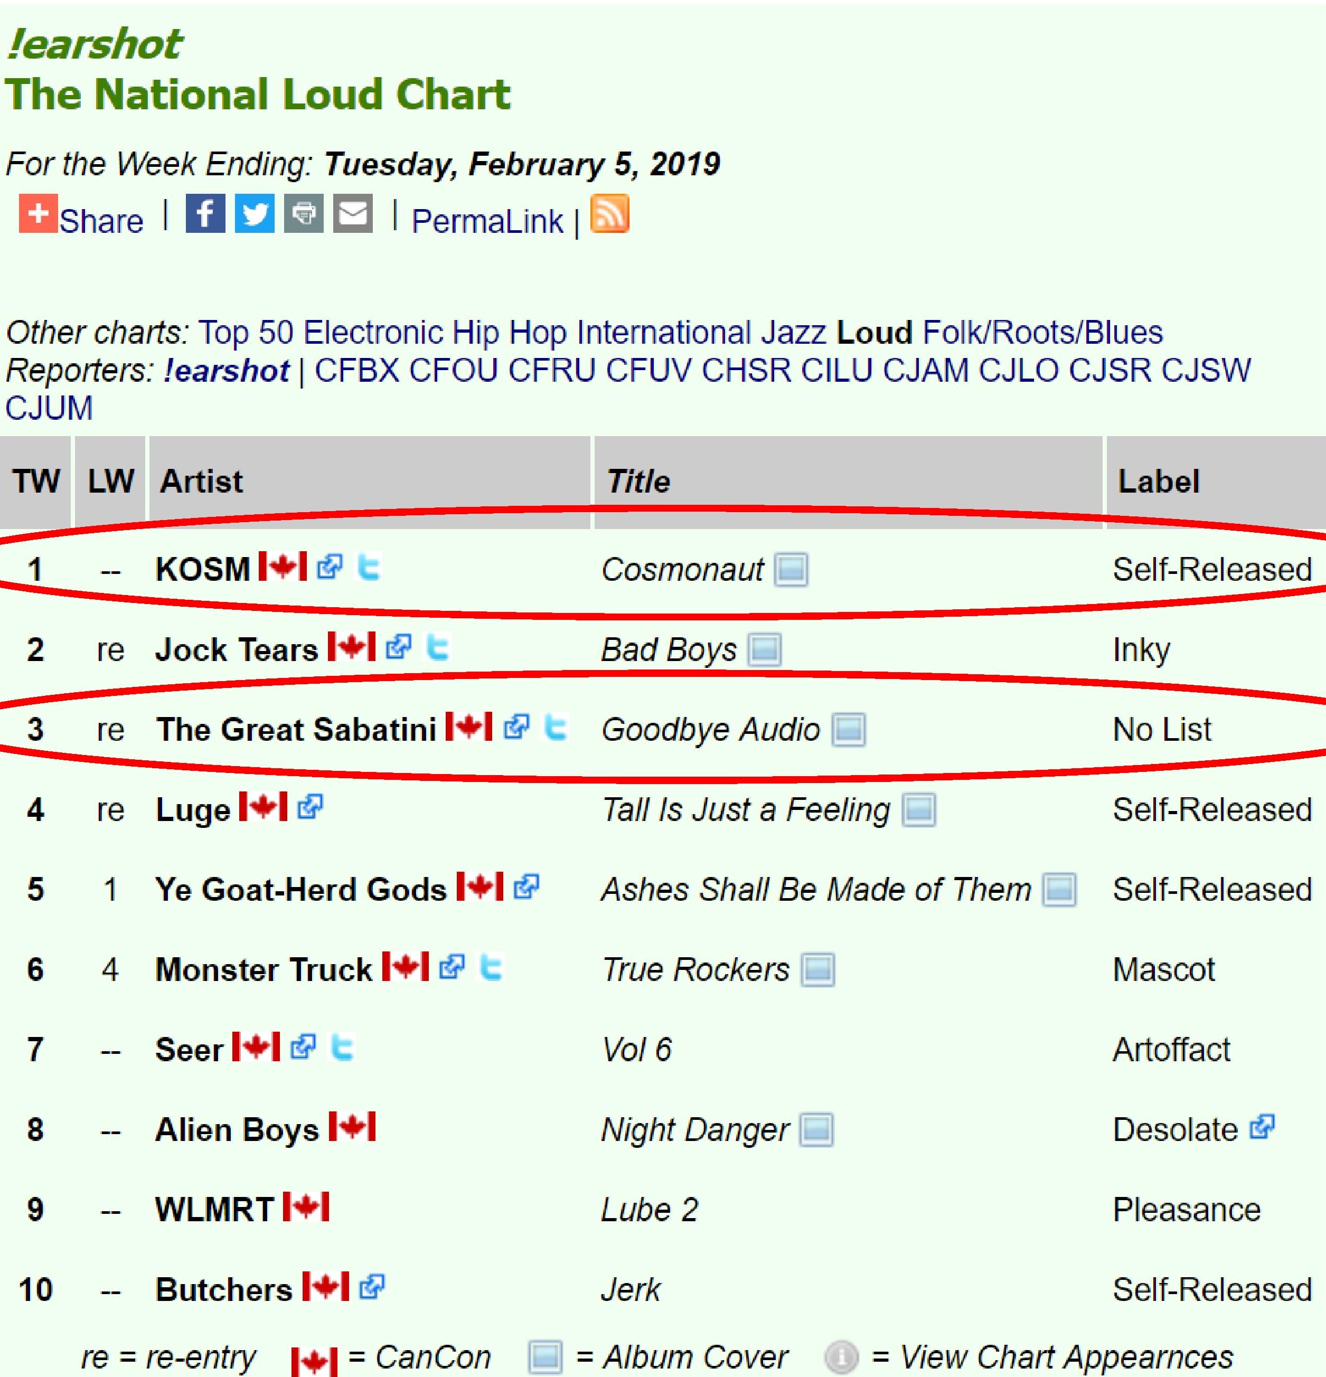
Task: Open the PermaLink link
Action: tap(487, 221)
